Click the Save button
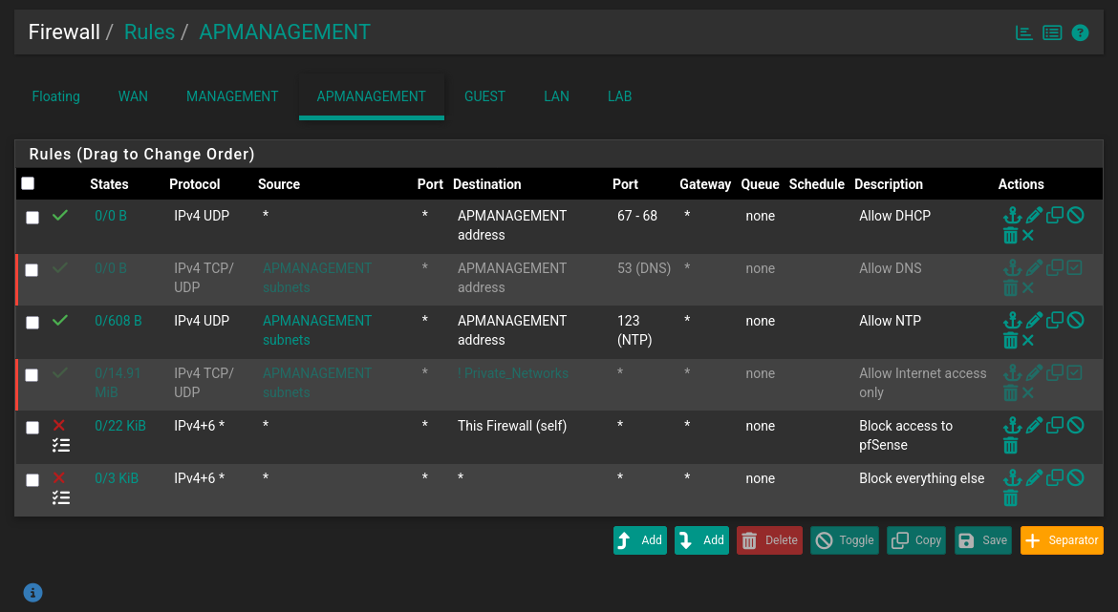This screenshot has width=1118, height=612. [x=983, y=540]
